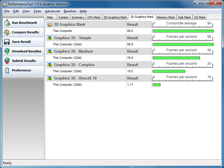
Task: Click the Graphics 3D - DirectX 10 cubes icon
Action: pos(50,78)
